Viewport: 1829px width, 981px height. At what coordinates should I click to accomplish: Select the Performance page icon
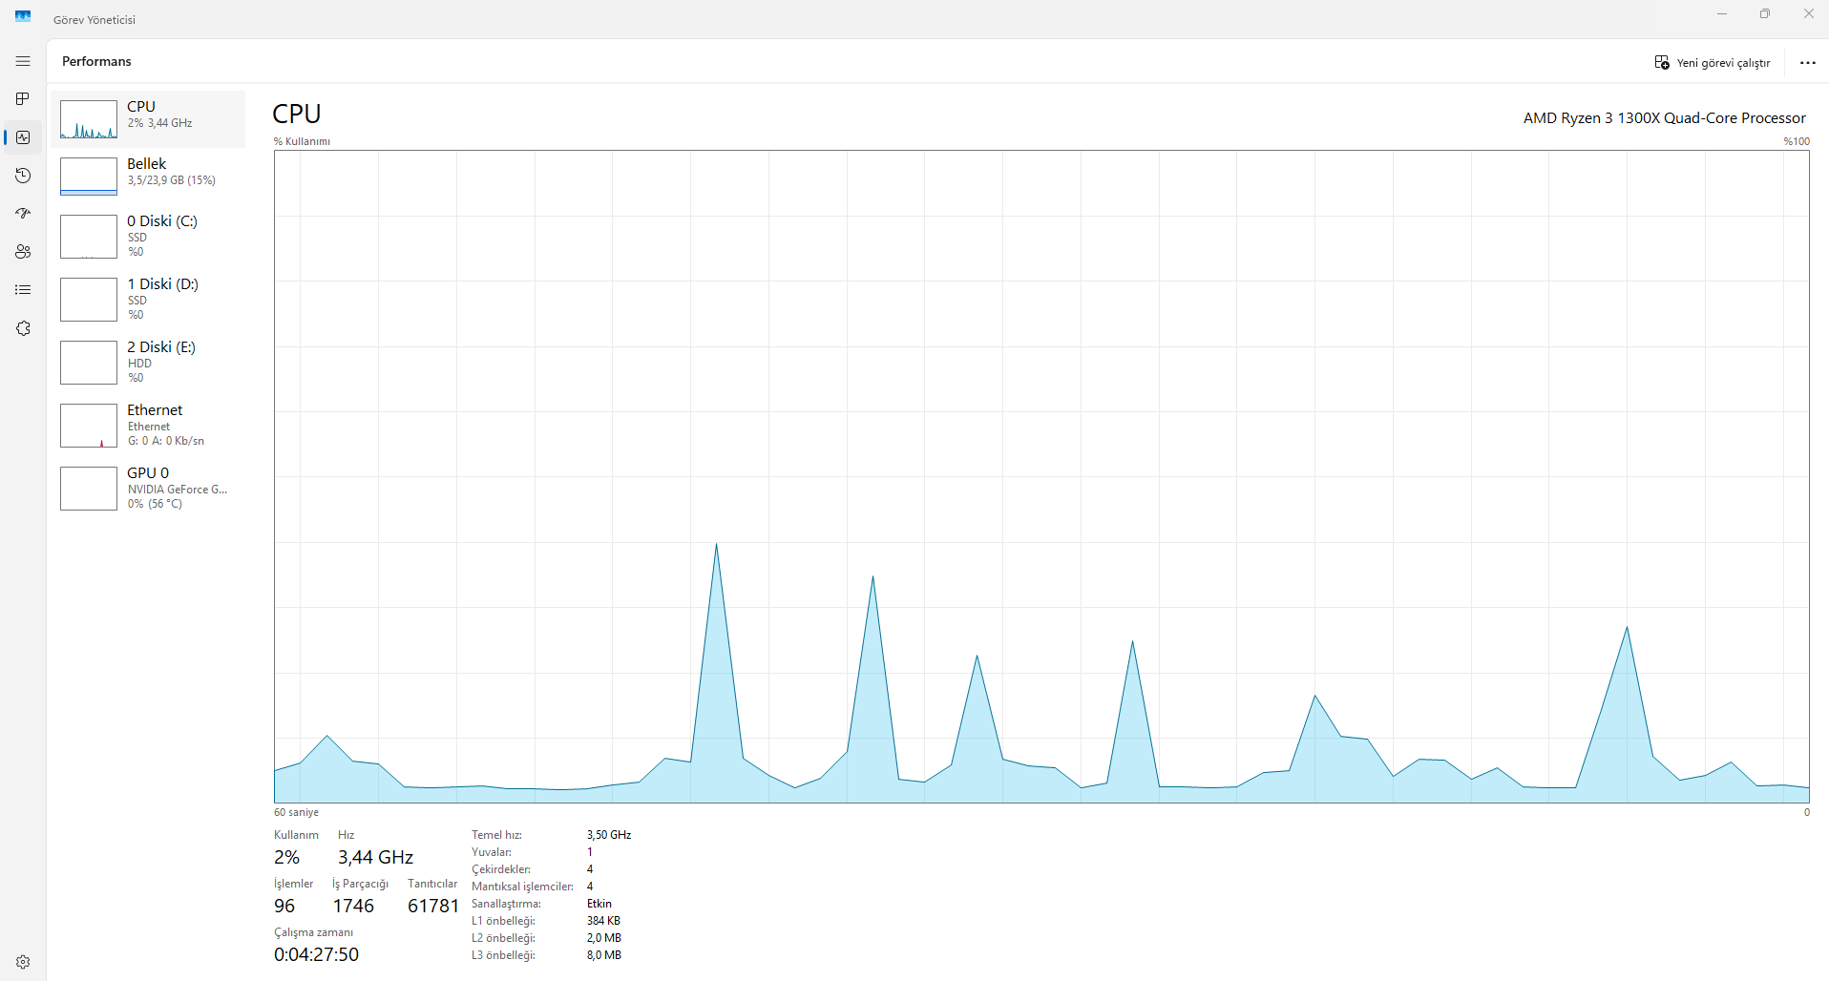[23, 137]
